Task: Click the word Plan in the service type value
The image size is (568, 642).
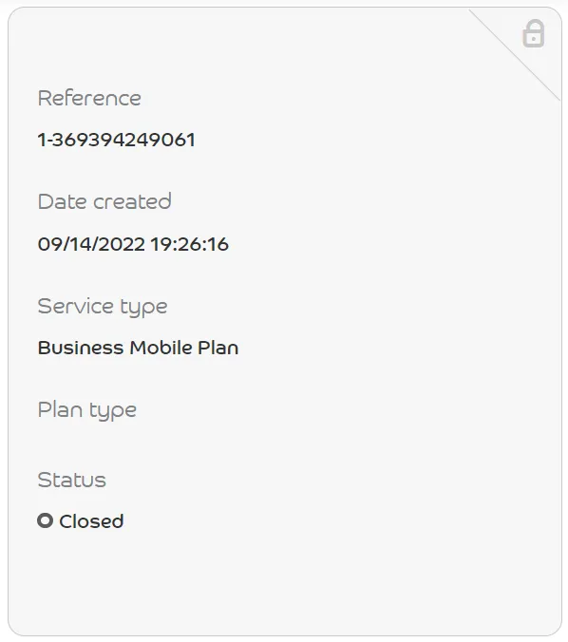Action: click(x=218, y=348)
